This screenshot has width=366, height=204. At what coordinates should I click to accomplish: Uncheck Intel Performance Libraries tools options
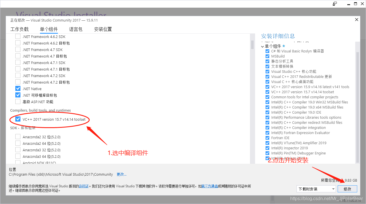pyautogui.click(x=267, y=118)
